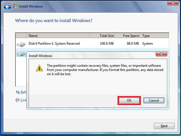181x136 pixels.
Task: Click the Name column header
Action: pyautogui.click(x=58, y=36)
